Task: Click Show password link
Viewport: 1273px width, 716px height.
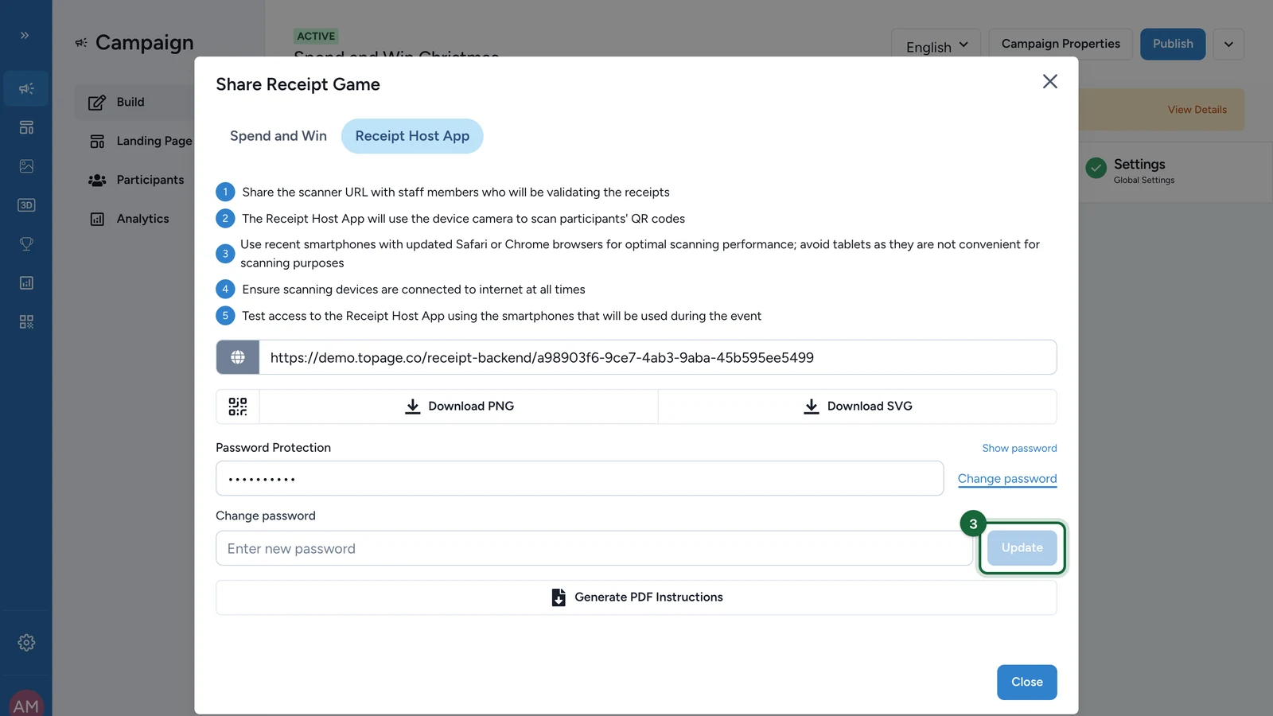Action: coord(1019,449)
